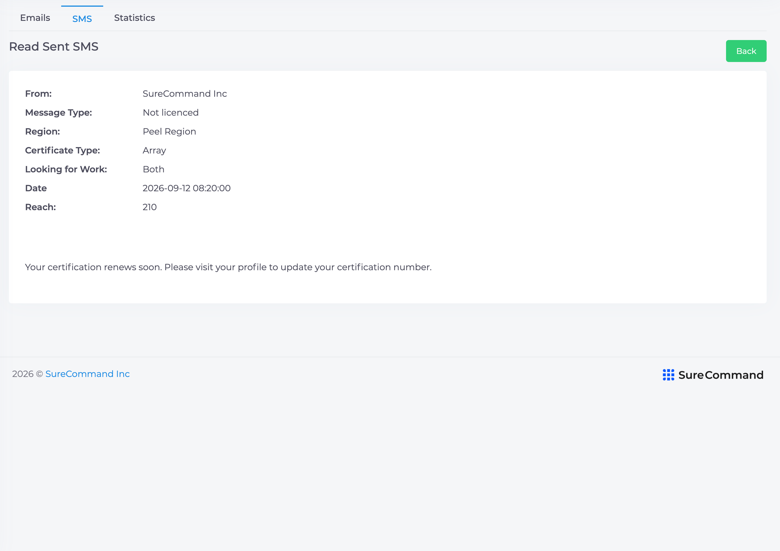
Task: Open the Emails tab
Action: [35, 18]
